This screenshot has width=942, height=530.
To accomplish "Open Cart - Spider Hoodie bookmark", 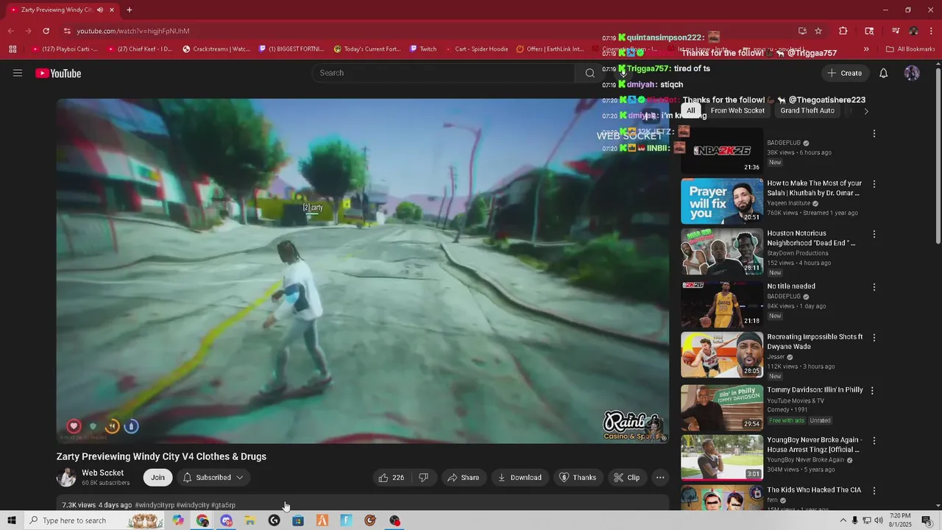I will [476, 49].
